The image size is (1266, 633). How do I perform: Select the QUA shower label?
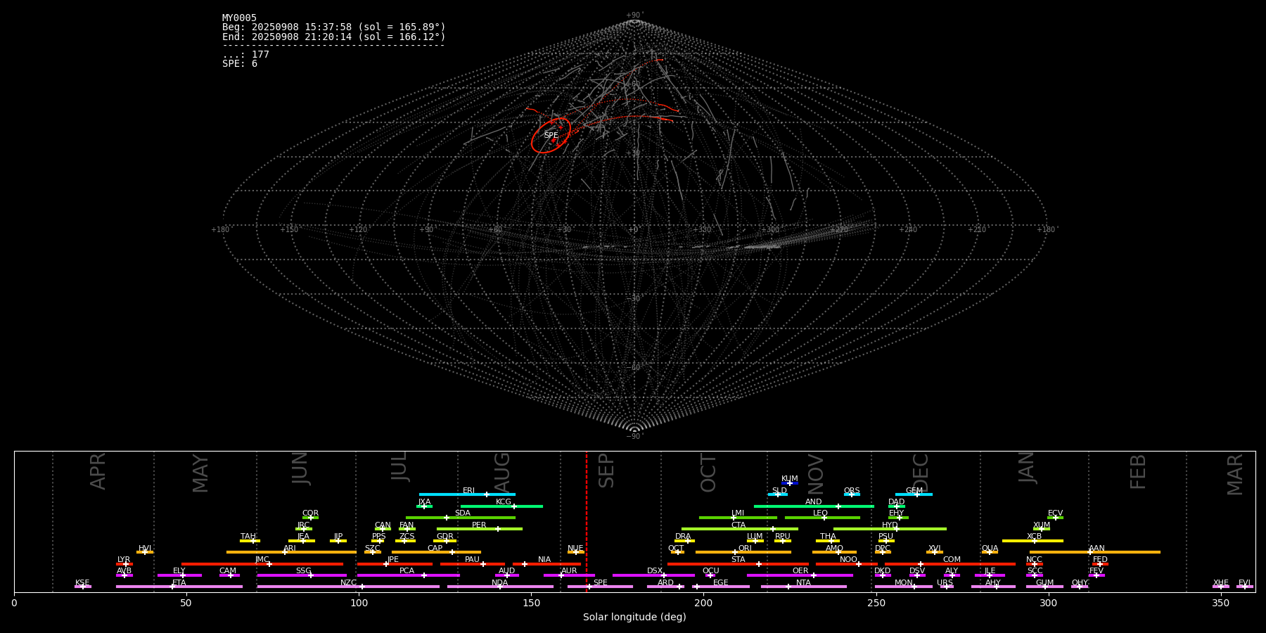[990, 549]
